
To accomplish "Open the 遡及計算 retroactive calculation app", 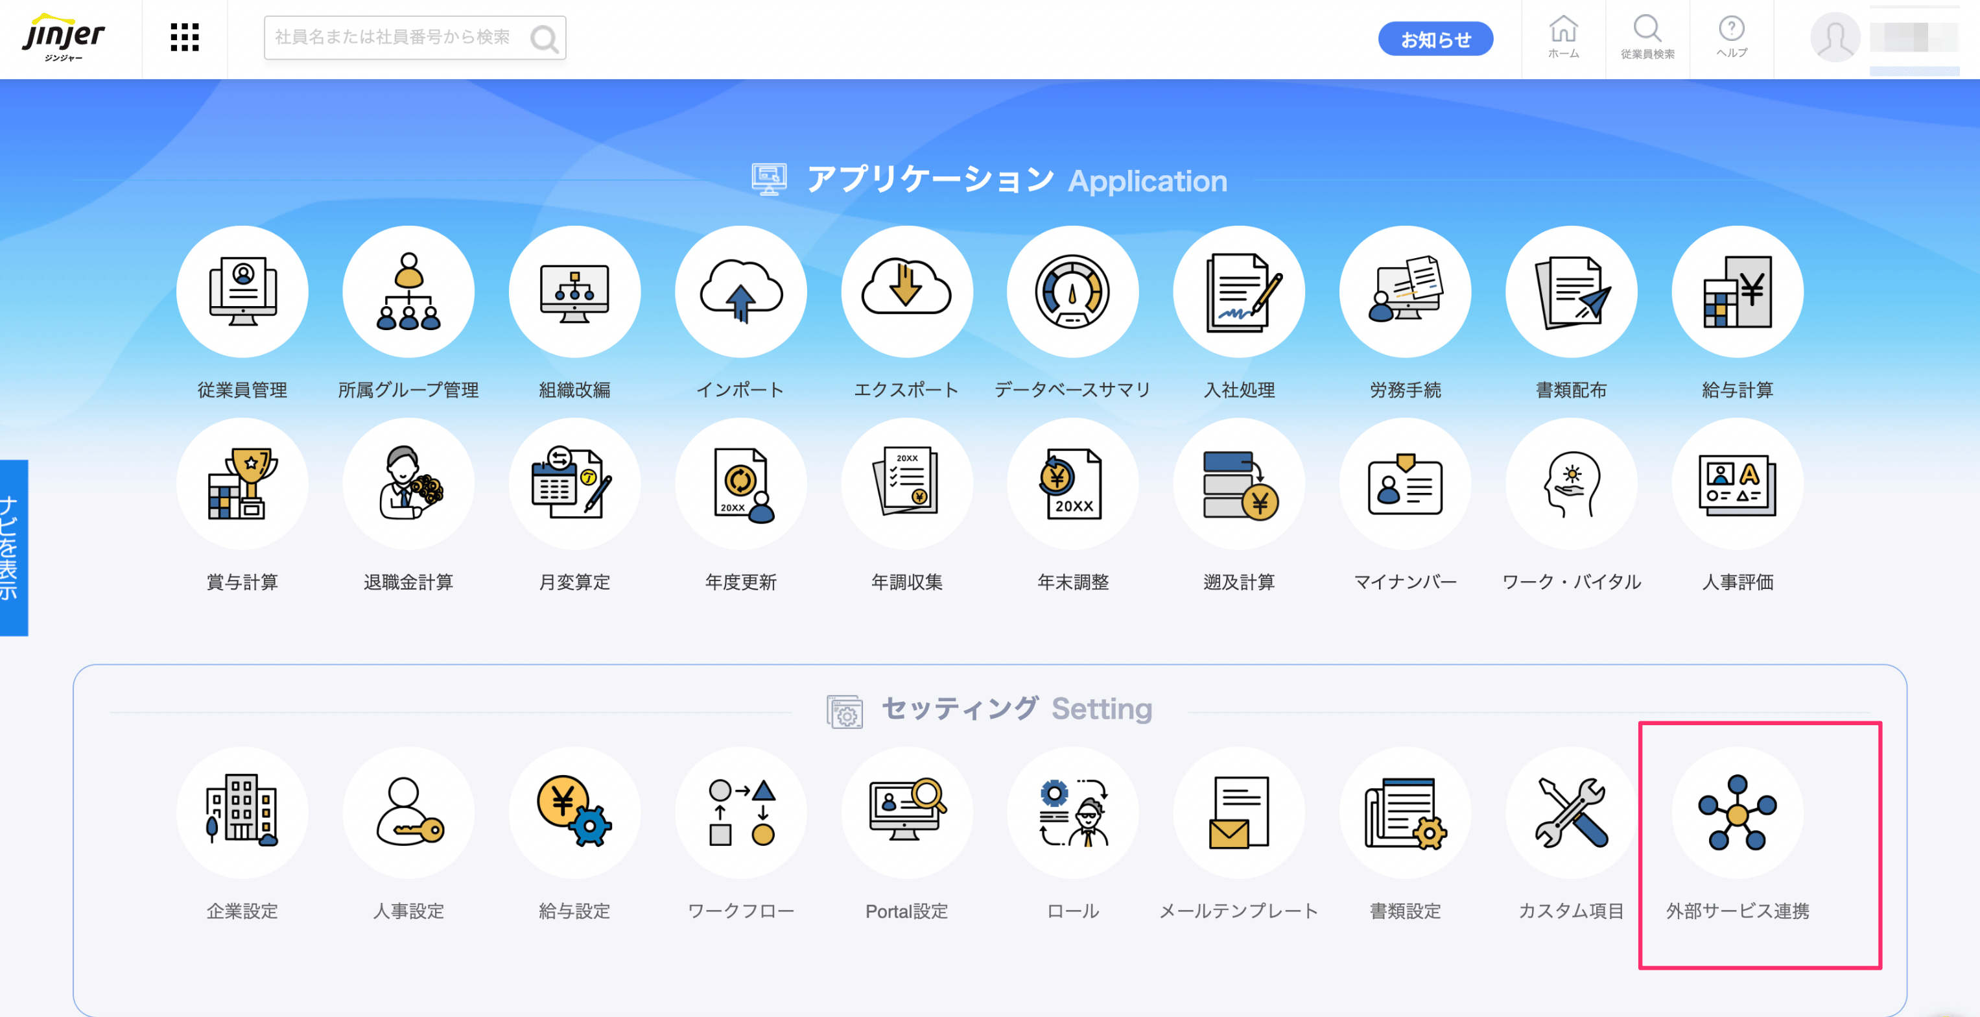I will point(1238,483).
